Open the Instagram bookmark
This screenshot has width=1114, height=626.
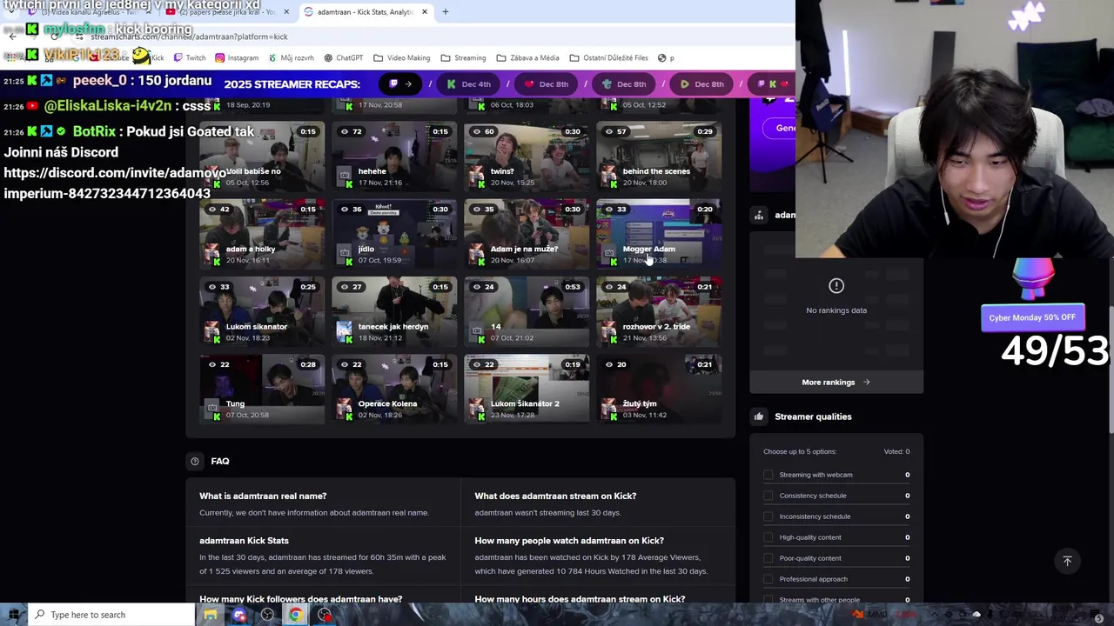[x=237, y=58]
